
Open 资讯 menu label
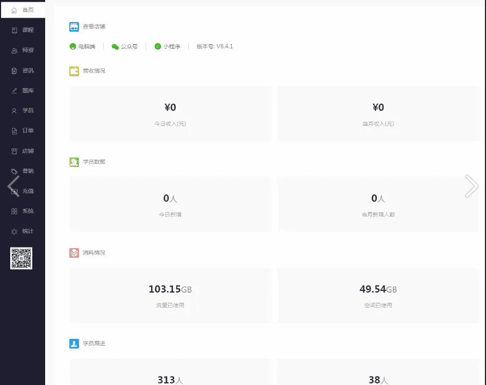[28, 71]
